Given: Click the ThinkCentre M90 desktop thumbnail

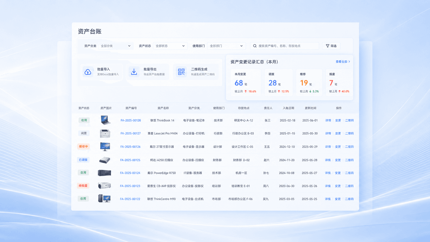Looking at the screenshot, I should pyautogui.click(x=104, y=199).
